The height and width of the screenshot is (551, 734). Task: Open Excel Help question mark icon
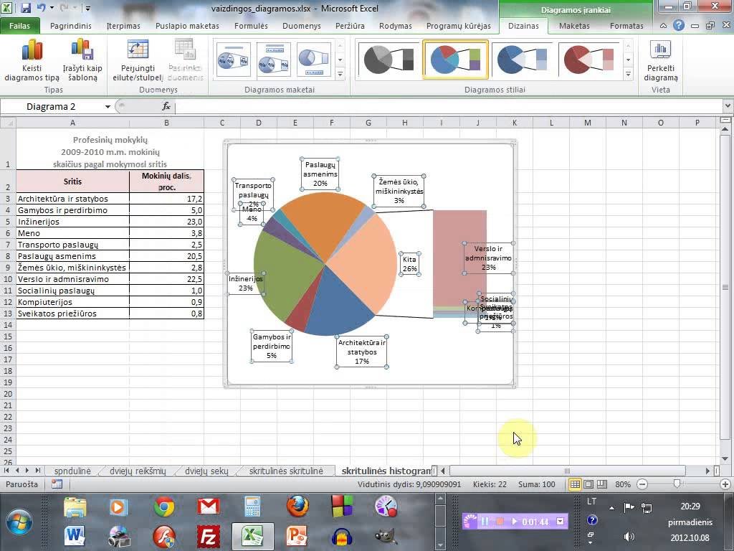tap(679, 26)
